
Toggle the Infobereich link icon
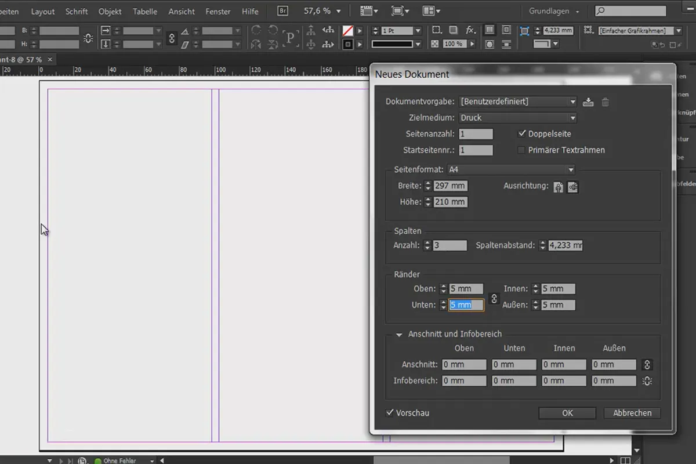point(647,381)
